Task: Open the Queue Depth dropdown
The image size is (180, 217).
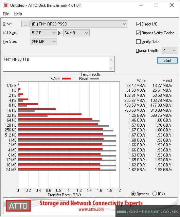Action: click(169, 51)
